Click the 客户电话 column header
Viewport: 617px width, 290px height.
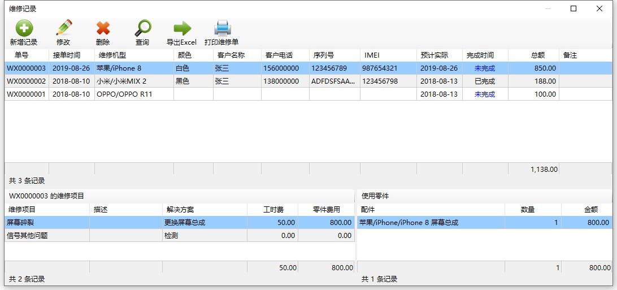click(x=285, y=55)
